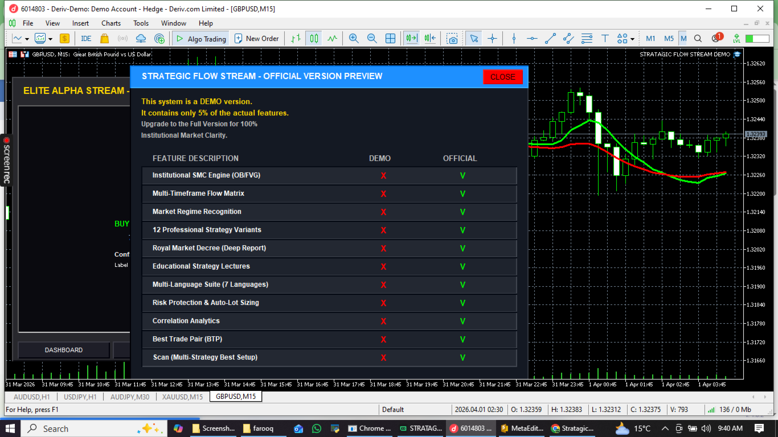Click the Windows taskbar Search box

click(x=94, y=428)
